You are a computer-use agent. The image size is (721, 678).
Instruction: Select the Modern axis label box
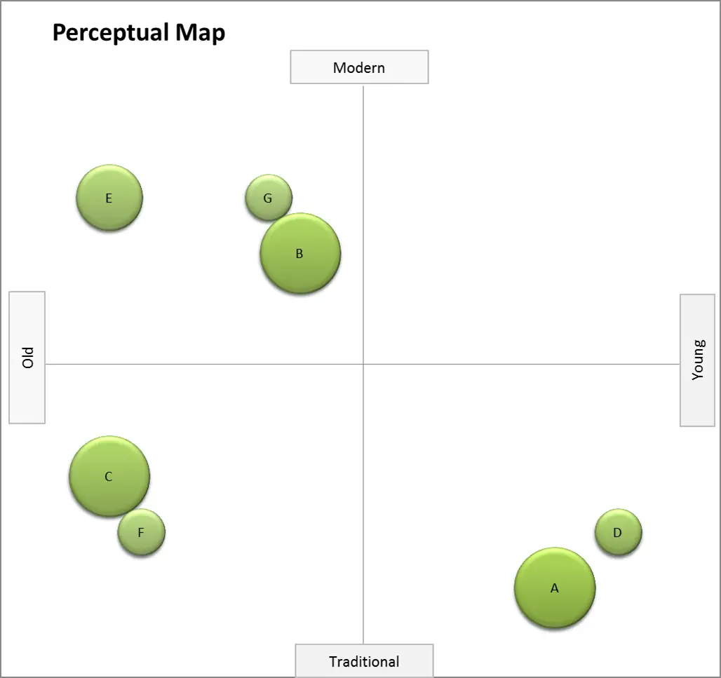359,67
